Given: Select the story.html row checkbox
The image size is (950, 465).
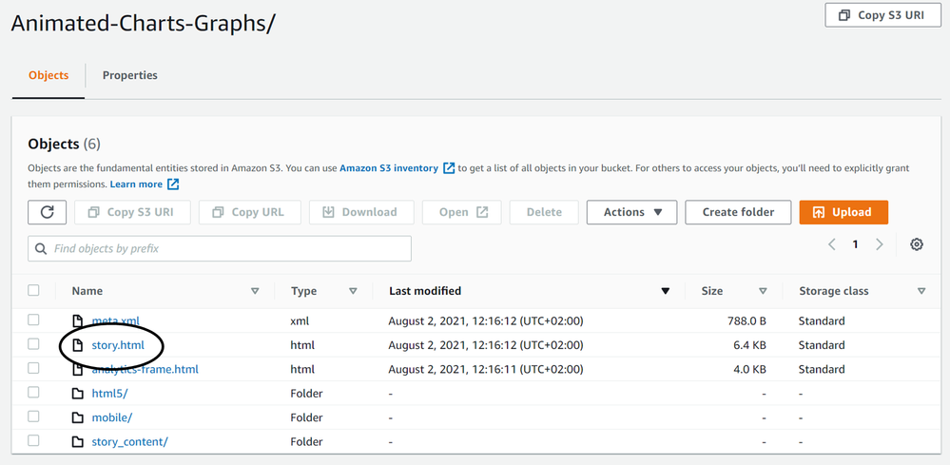Looking at the screenshot, I should tap(34, 344).
